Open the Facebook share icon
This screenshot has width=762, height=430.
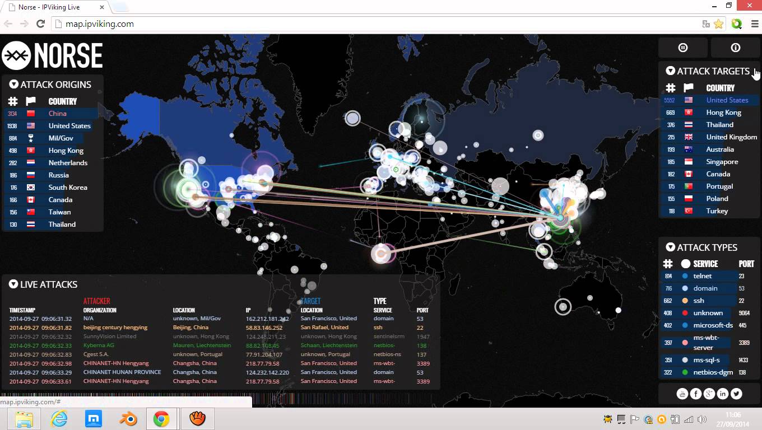pyautogui.click(x=695, y=394)
